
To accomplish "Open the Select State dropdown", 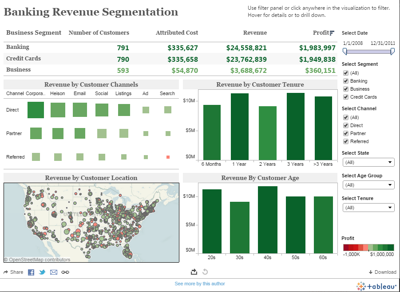I will [368, 162].
